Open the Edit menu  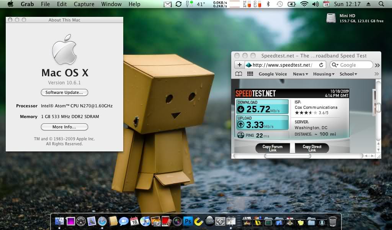coord(62,4)
